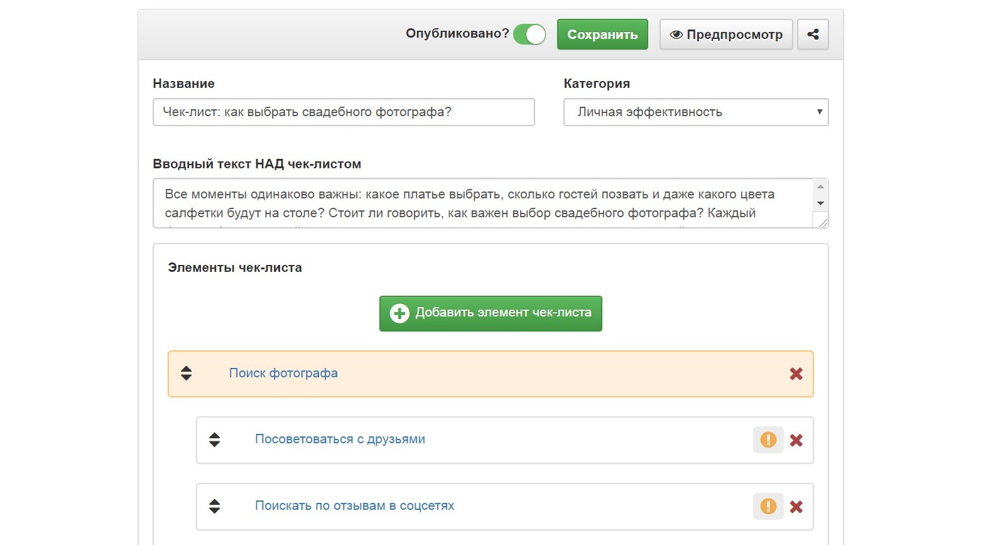Click exclamation icon on Поискать по отзывам
993x545 pixels.
pyautogui.click(x=768, y=507)
